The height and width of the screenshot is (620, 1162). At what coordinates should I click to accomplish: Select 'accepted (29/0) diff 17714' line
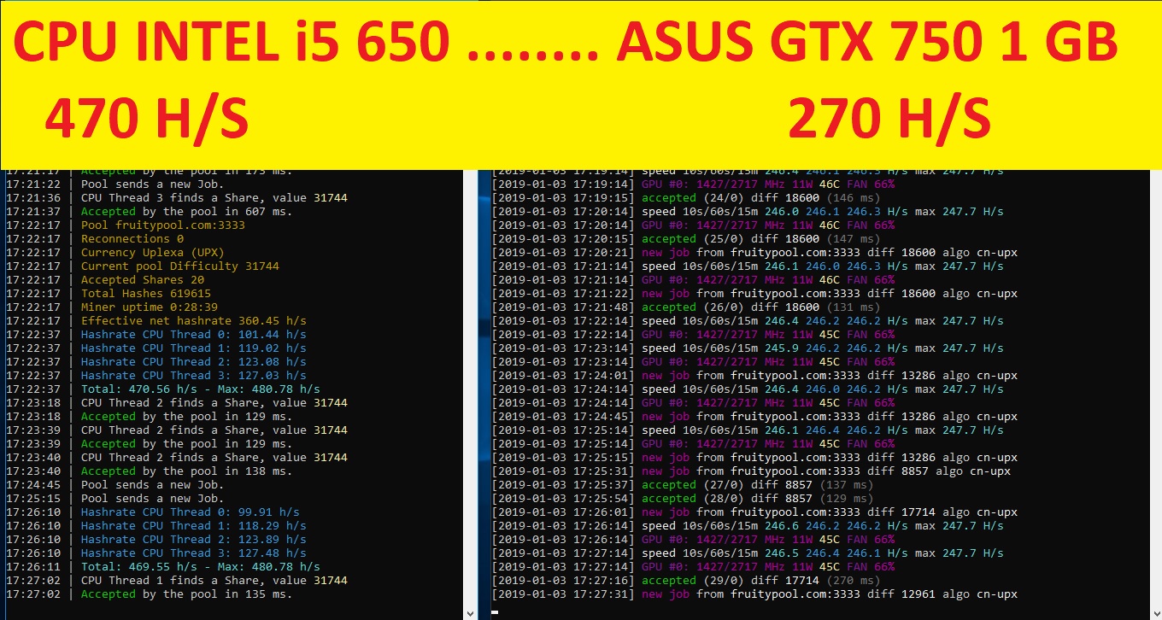point(686,581)
